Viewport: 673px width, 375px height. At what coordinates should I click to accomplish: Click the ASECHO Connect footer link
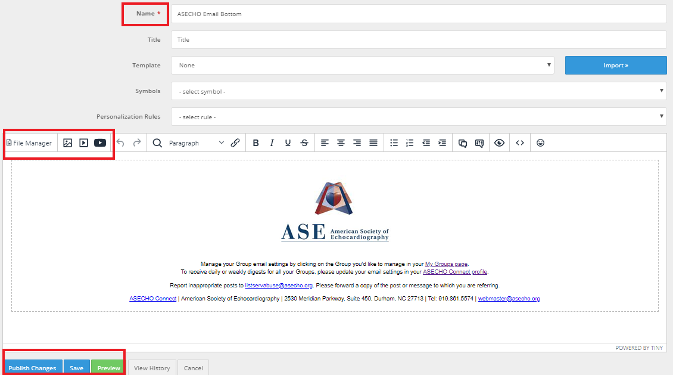click(153, 299)
